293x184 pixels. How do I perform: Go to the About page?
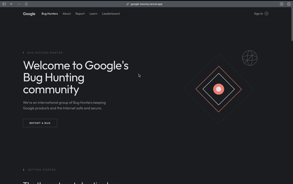tap(67, 14)
